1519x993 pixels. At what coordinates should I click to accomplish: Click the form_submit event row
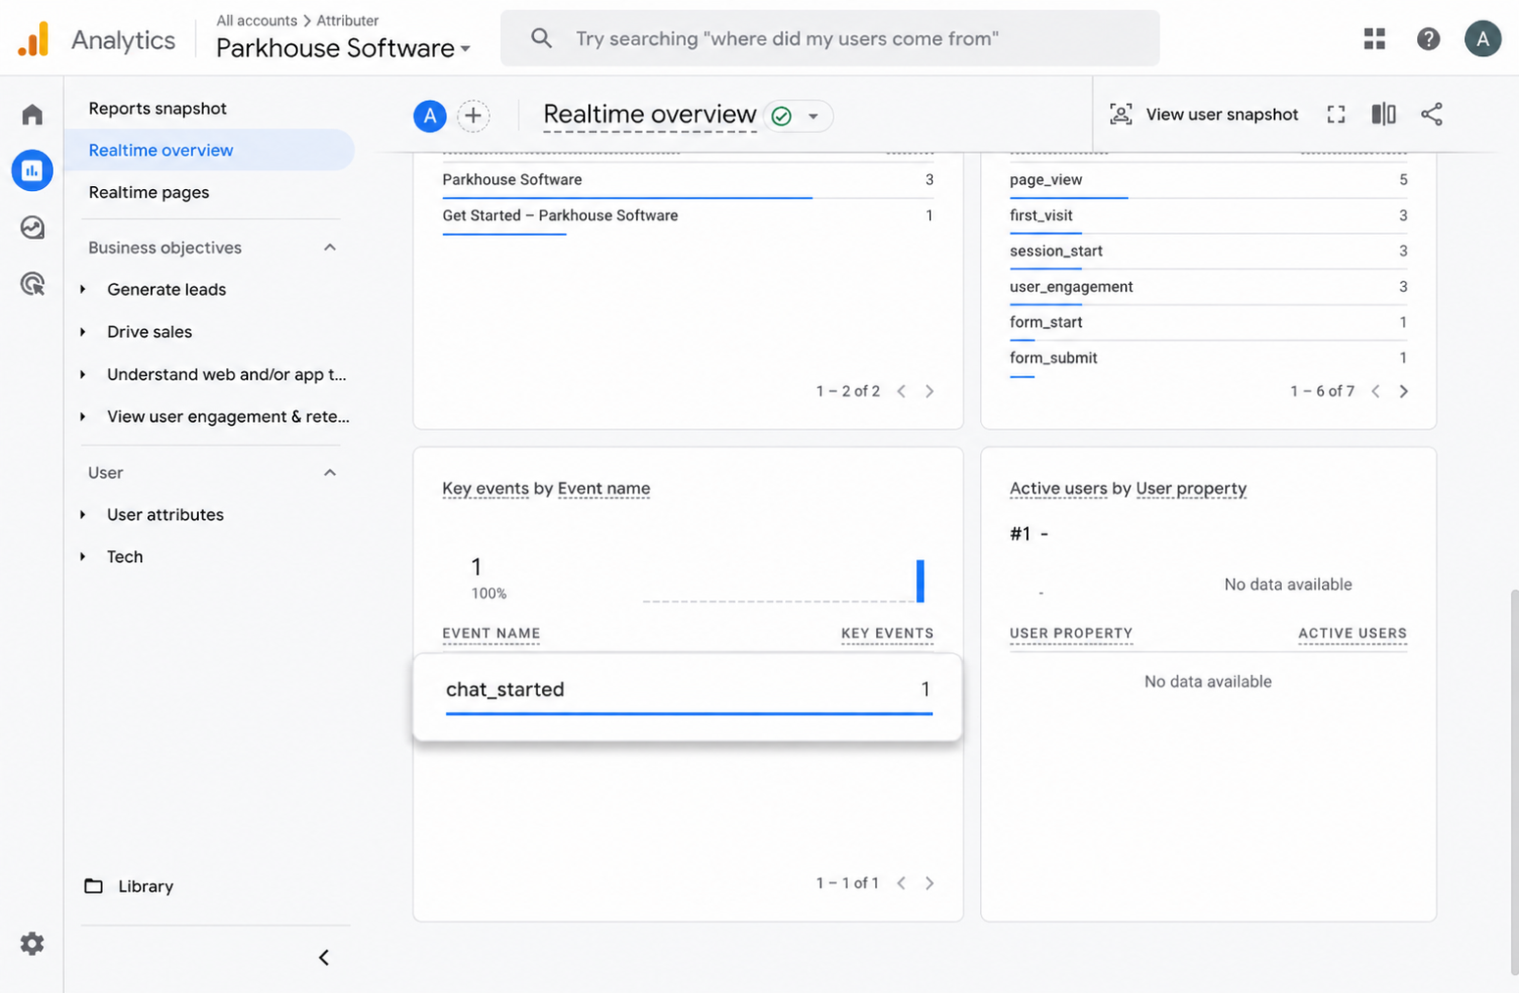coord(1208,359)
